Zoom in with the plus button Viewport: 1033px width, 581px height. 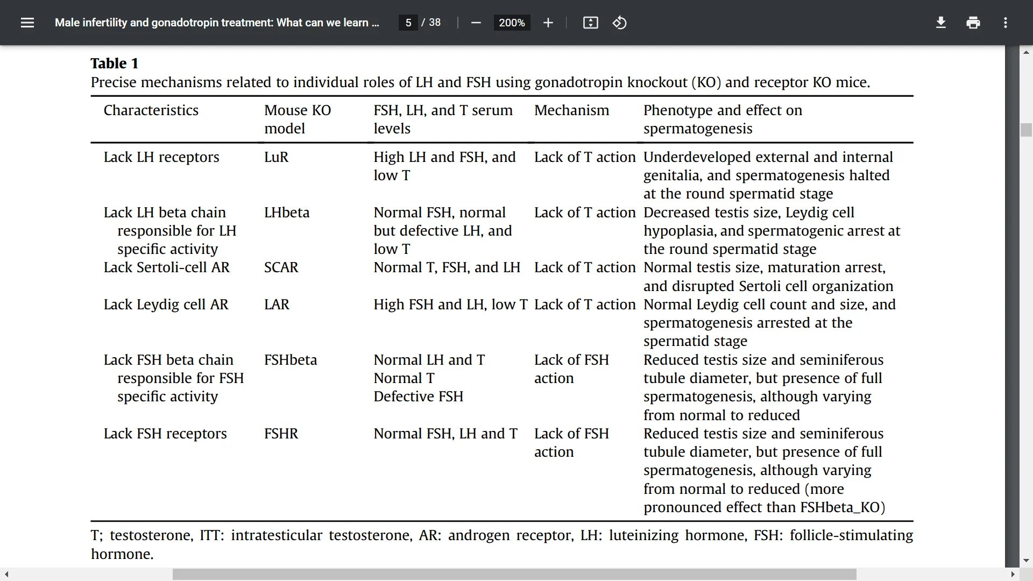(548, 23)
